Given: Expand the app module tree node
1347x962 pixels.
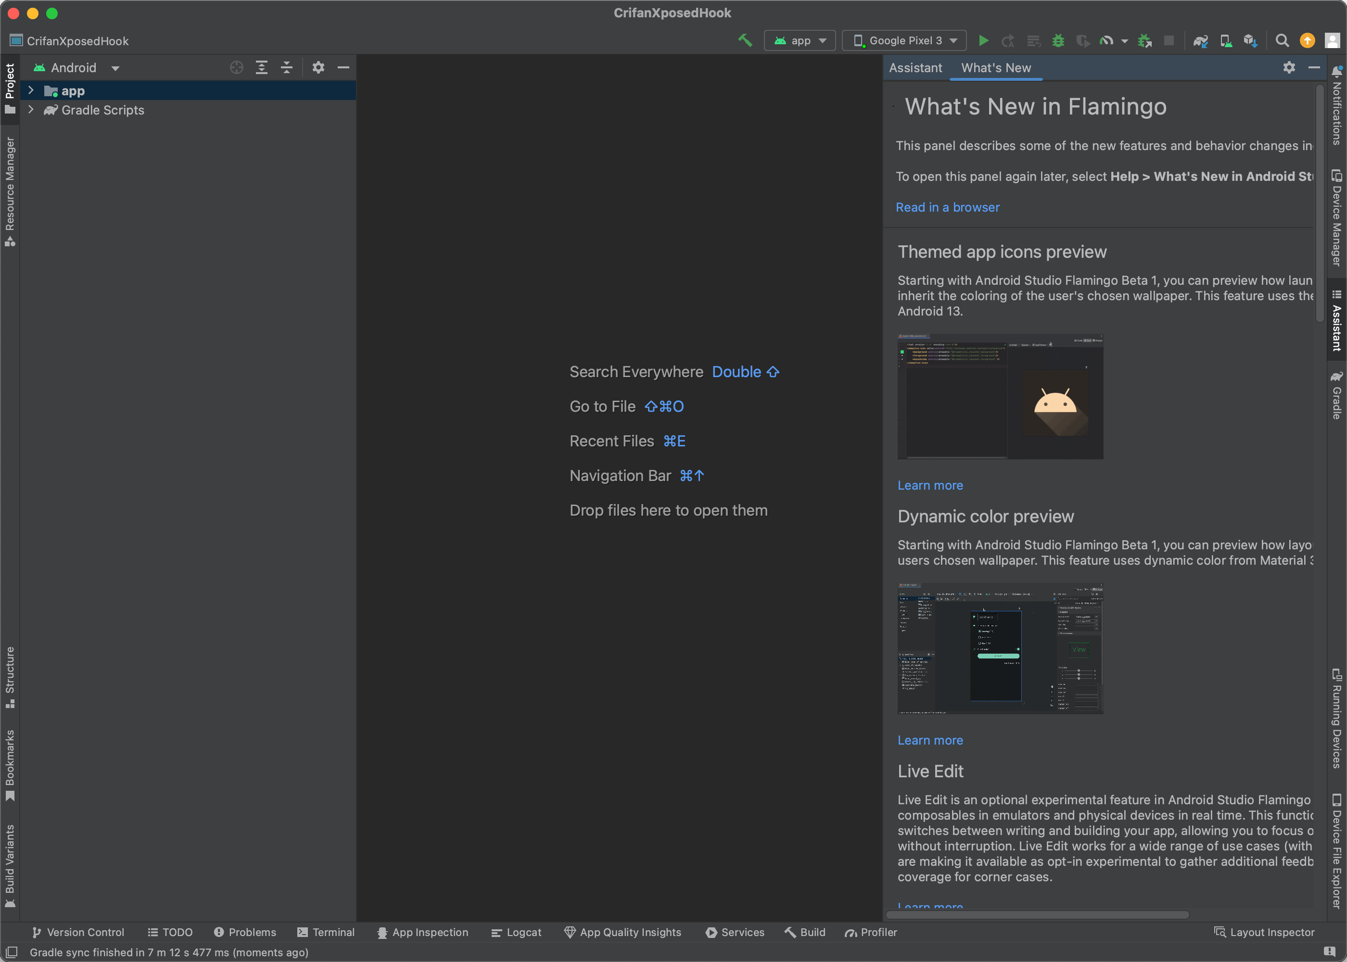Looking at the screenshot, I should [31, 90].
